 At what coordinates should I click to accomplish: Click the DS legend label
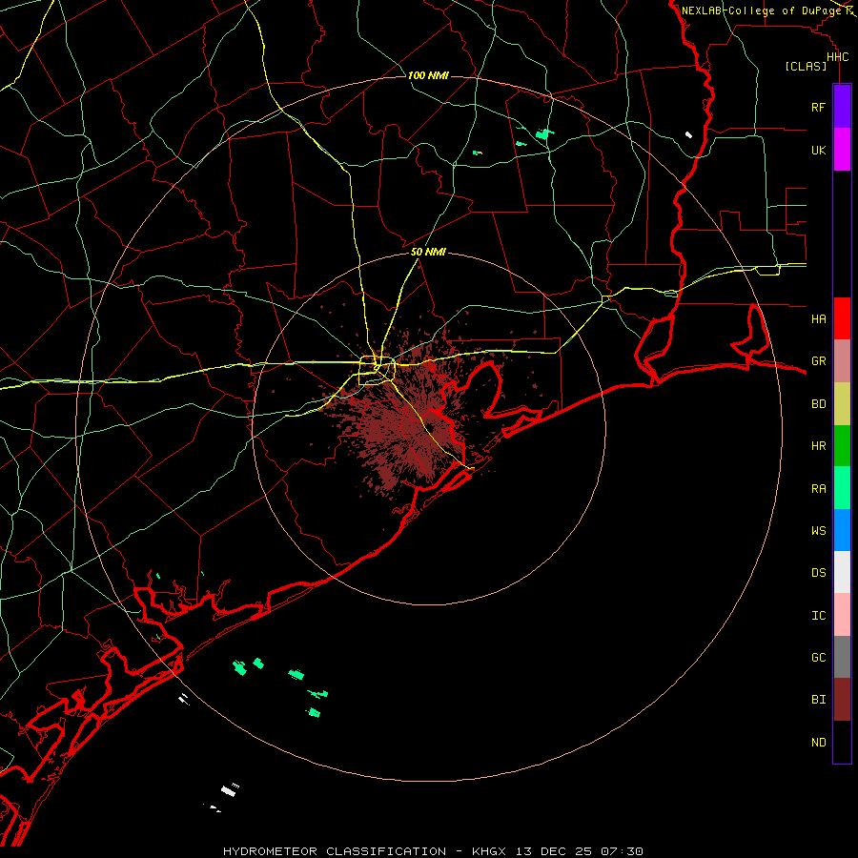818,573
